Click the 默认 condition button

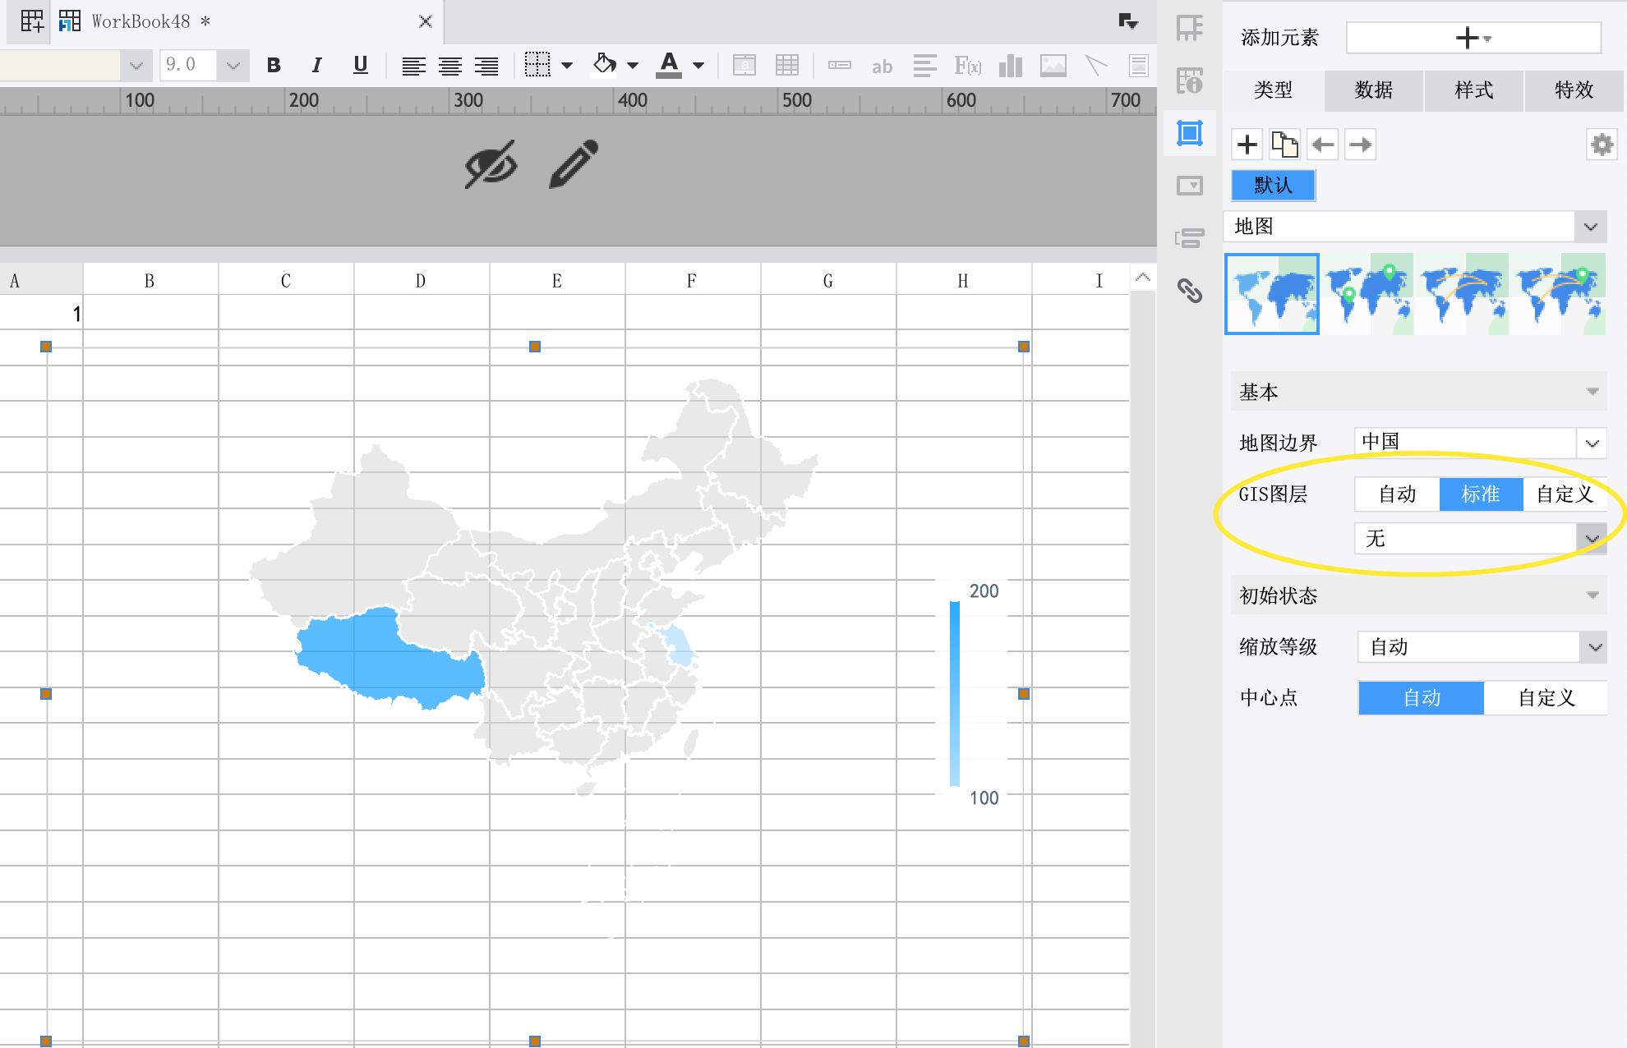coord(1273,185)
